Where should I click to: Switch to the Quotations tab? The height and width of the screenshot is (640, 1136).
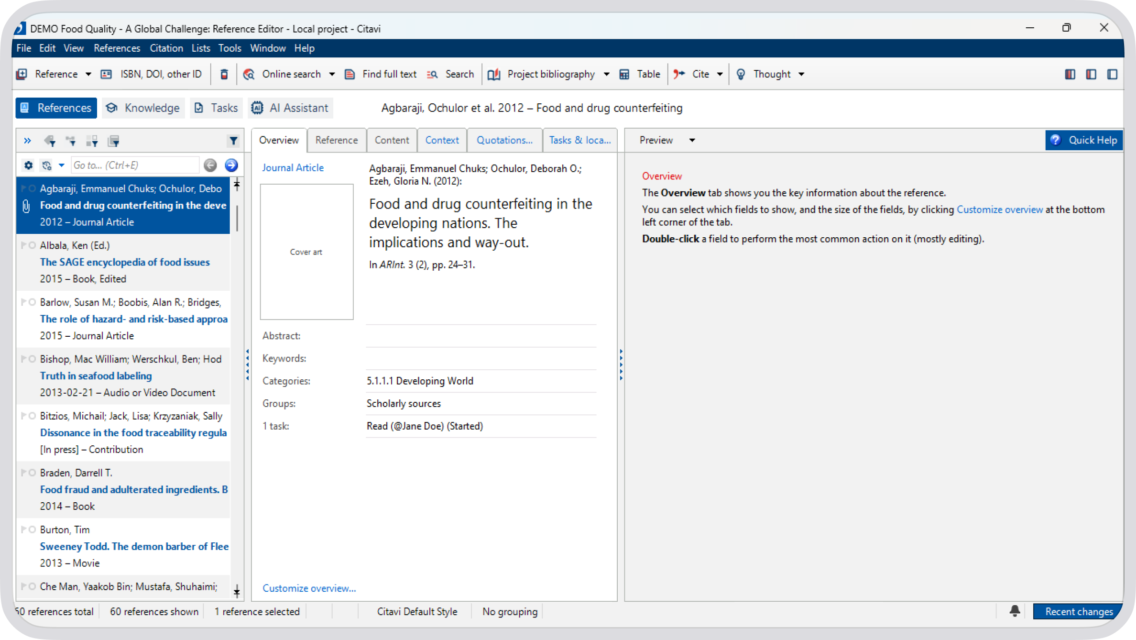pos(504,140)
